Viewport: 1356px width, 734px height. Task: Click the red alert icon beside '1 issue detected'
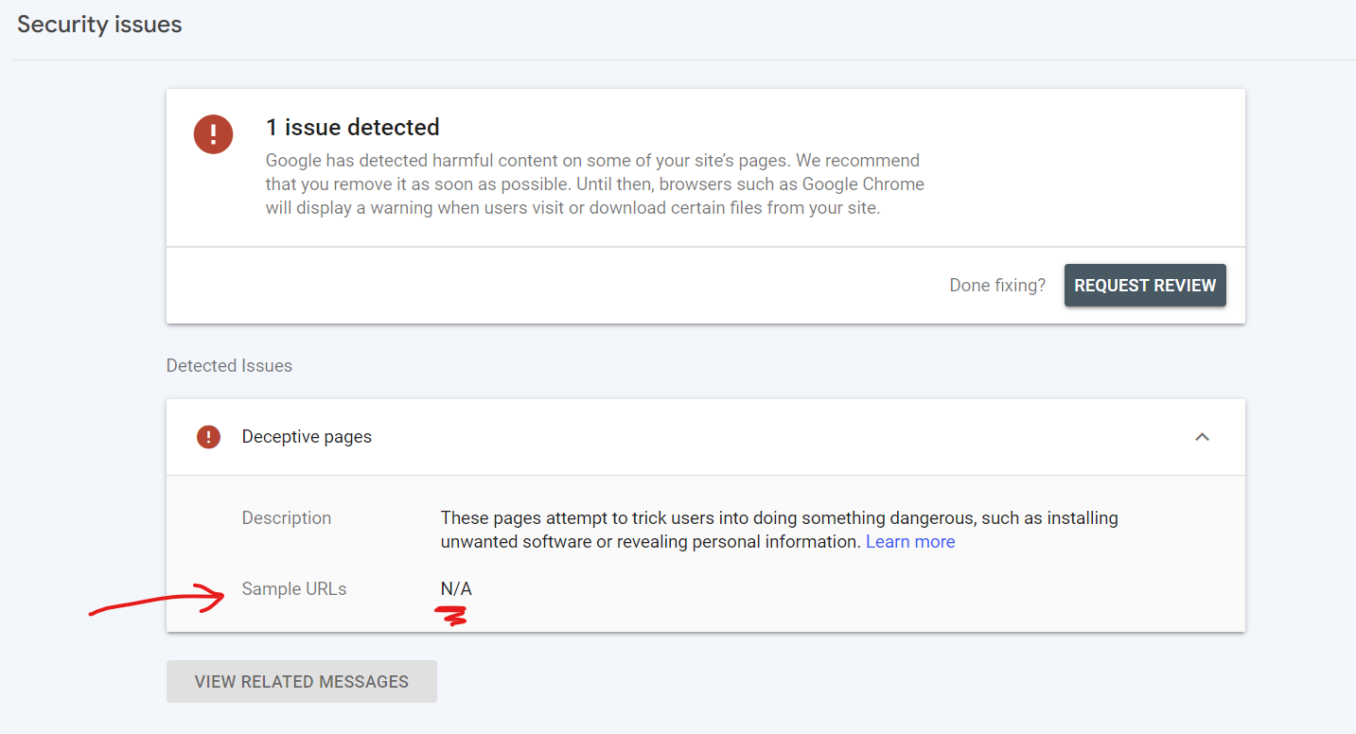coord(213,134)
